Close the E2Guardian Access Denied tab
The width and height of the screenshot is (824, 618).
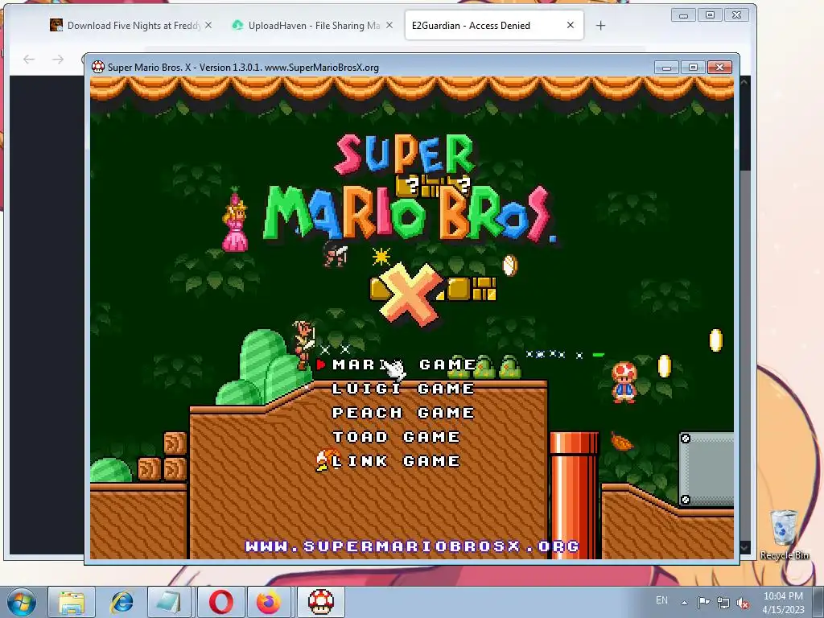pos(571,25)
